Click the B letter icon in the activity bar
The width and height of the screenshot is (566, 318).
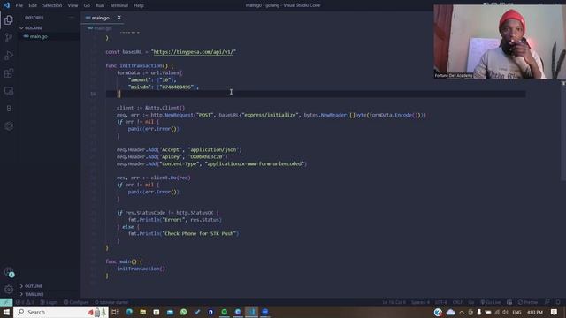(9, 109)
